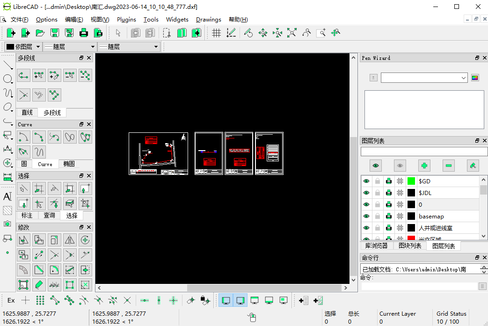The image size is (488, 326).
Task: Click the command line input field
Action: click(x=419, y=286)
